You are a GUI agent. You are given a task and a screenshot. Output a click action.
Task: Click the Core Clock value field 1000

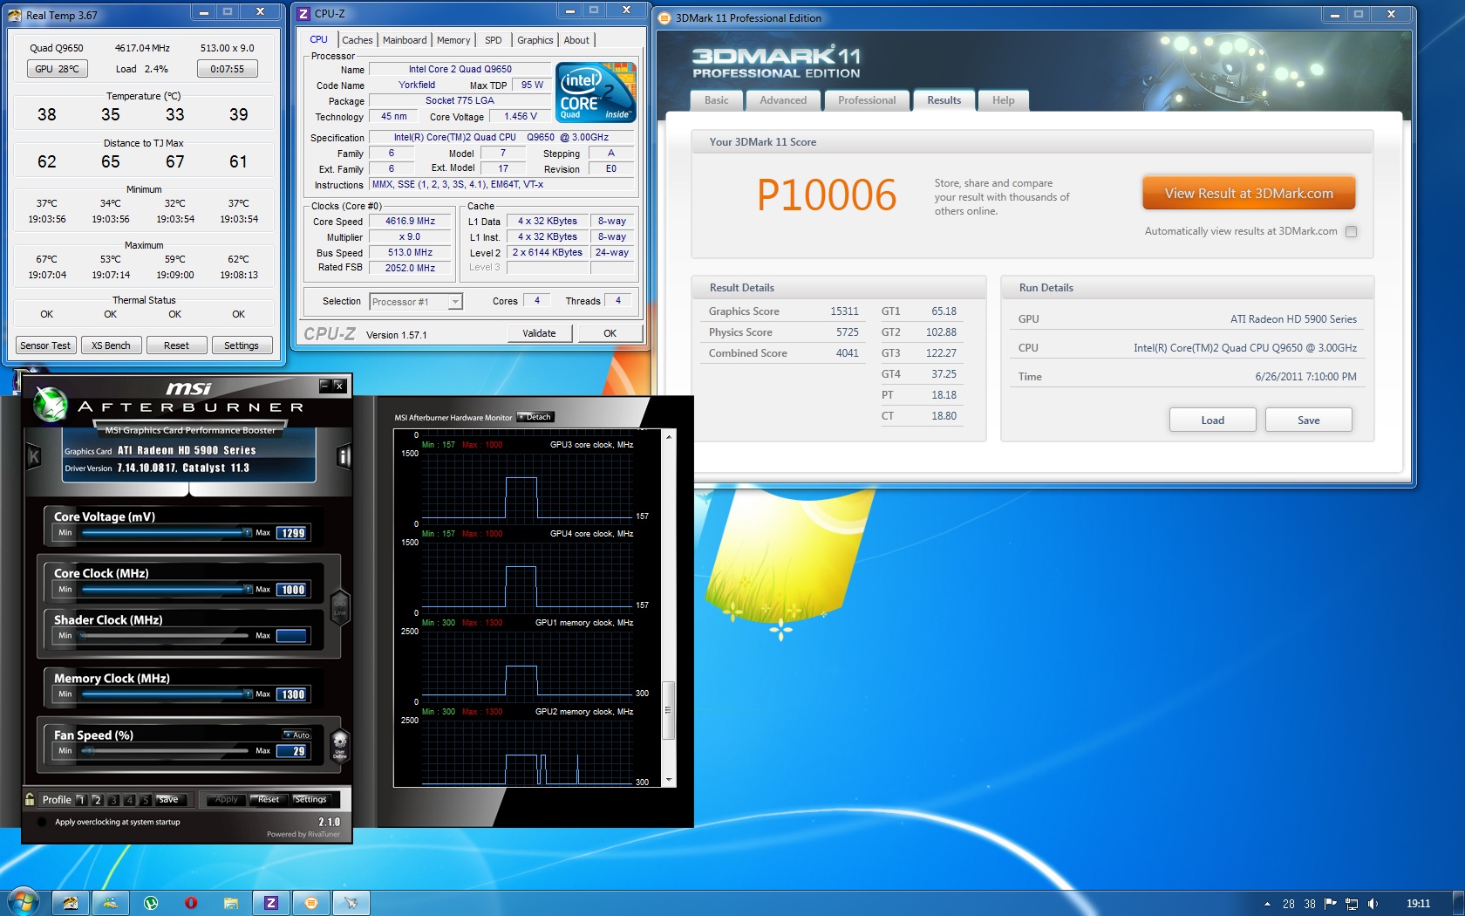(x=292, y=590)
